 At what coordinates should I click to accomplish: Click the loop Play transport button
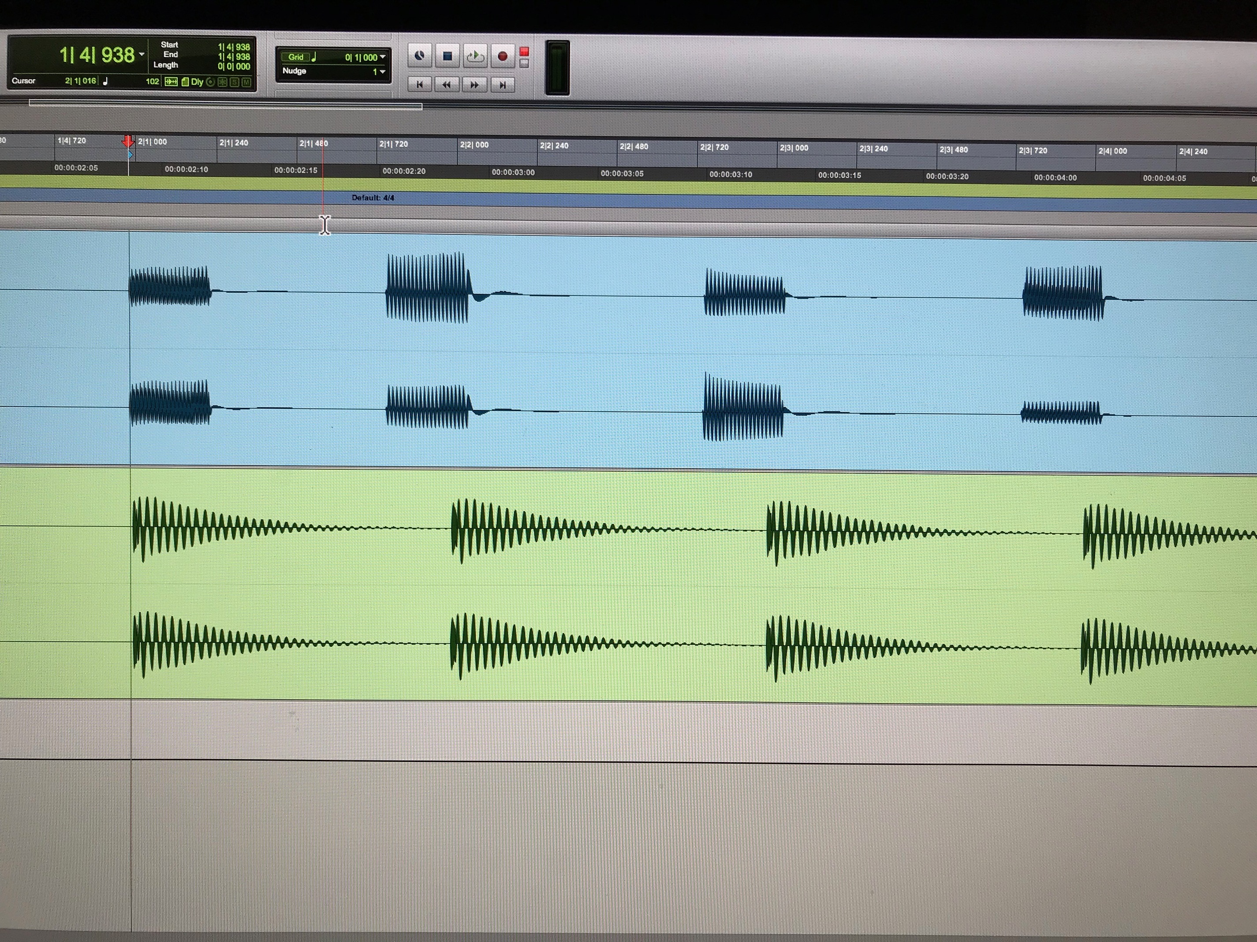475,56
